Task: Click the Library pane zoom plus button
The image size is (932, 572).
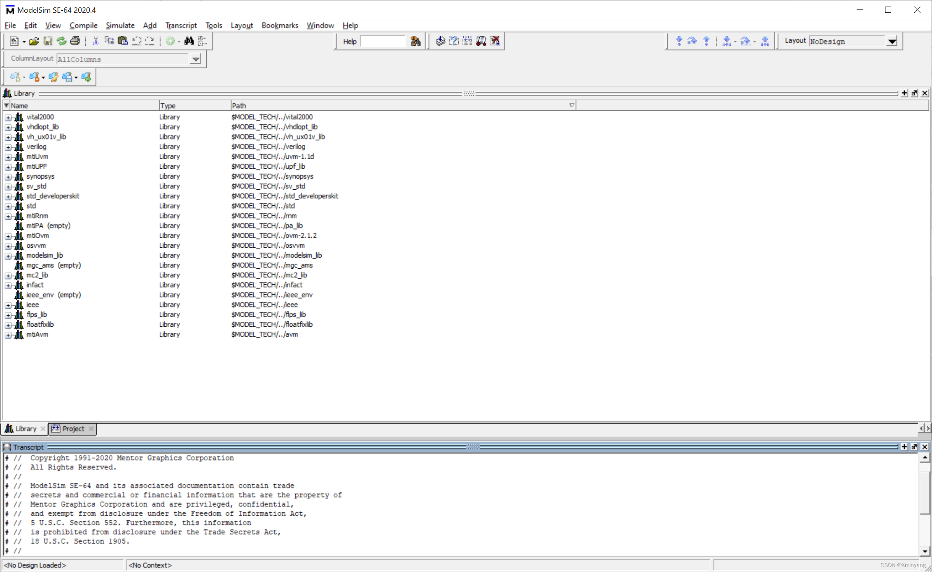Action: (x=904, y=93)
